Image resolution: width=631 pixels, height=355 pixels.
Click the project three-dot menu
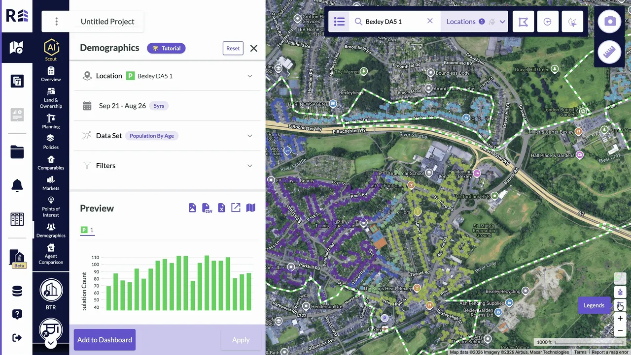(56, 22)
